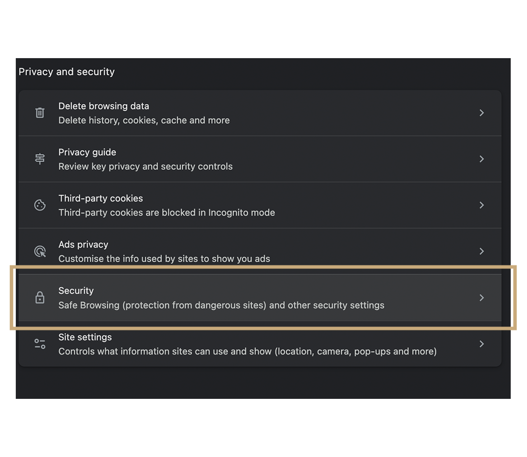The image size is (527, 457).
Task: Click the padlock icon beside Security
Action: pos(40,297)
